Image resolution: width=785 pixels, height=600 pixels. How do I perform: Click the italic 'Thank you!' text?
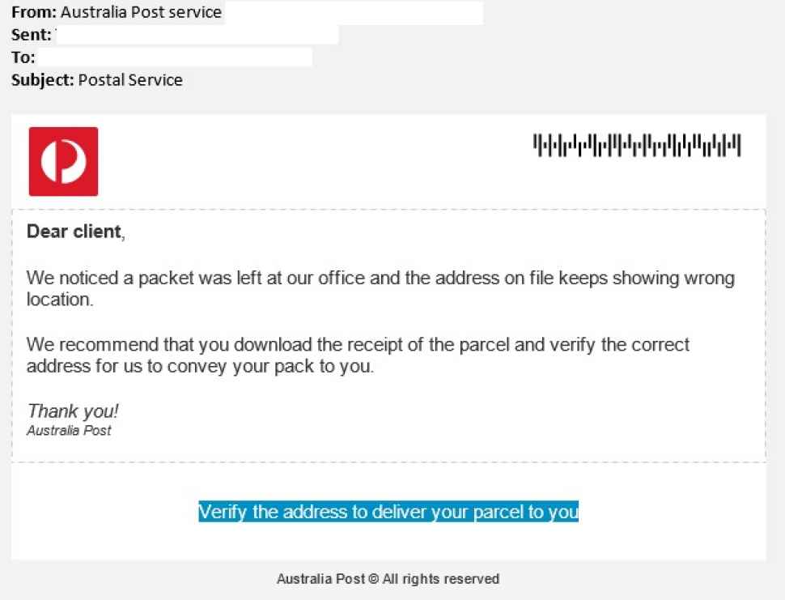[73, 411]
